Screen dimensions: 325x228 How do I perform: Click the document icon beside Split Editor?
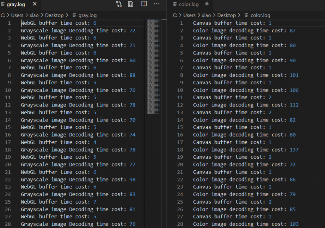pyautogui.click(x=131, y=4)
